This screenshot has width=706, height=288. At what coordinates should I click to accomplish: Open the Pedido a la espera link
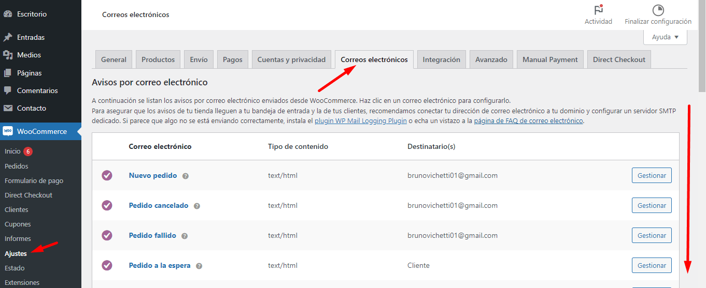click(160, 265)
